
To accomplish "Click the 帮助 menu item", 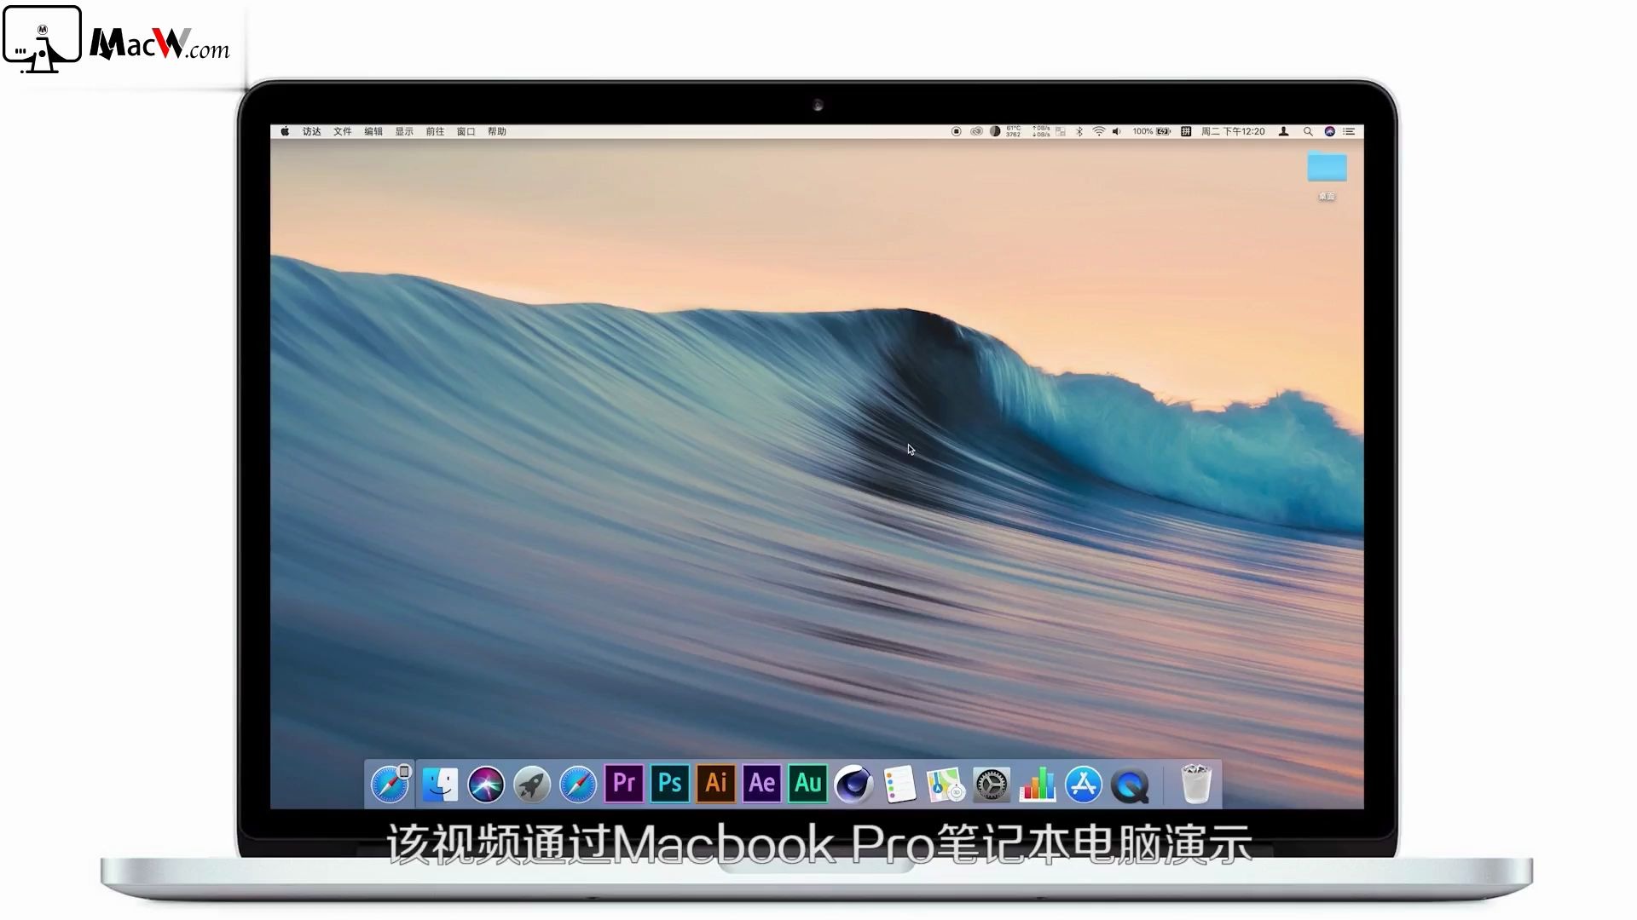I will pos(497,131).
